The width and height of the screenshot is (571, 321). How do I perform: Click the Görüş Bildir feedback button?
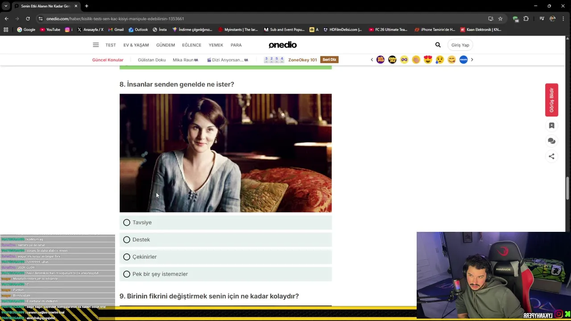(x=552, y=100)
